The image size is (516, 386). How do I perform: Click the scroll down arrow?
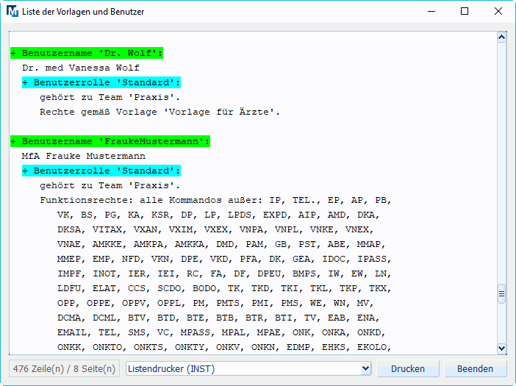502,349
